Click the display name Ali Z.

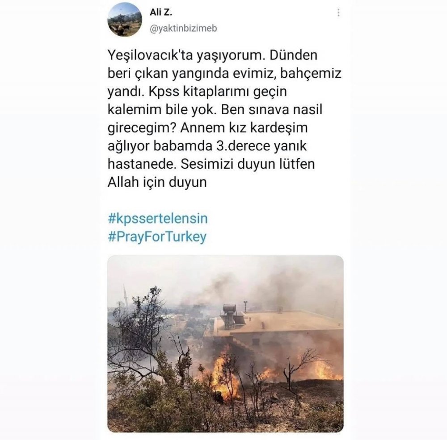click(161, 12)
